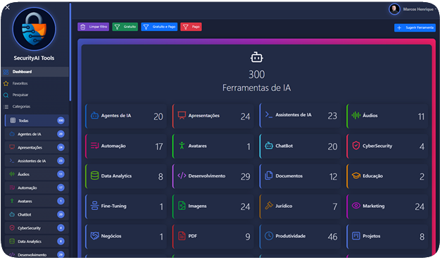Apply the Pago filter
The image size is (442, 260).
(x=191, y=27)
